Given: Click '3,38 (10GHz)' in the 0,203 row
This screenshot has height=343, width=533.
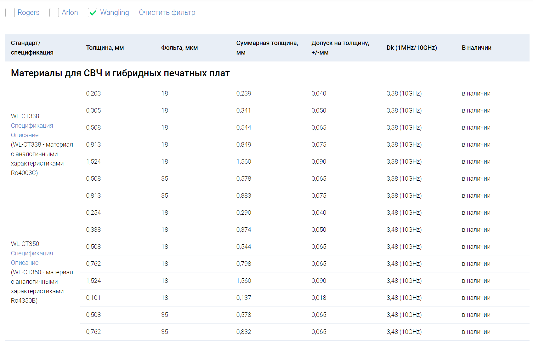Looking at the screenshot, I should tap(404, 93).
